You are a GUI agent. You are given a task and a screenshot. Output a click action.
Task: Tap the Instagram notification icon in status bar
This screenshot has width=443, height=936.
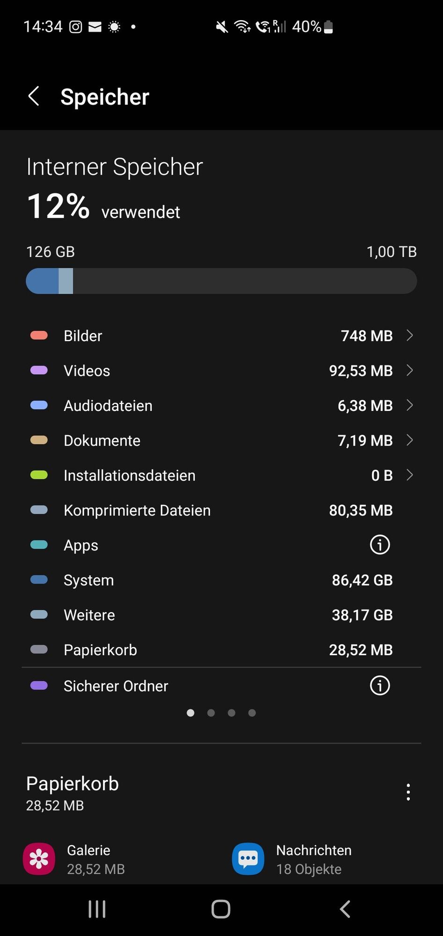76,27
